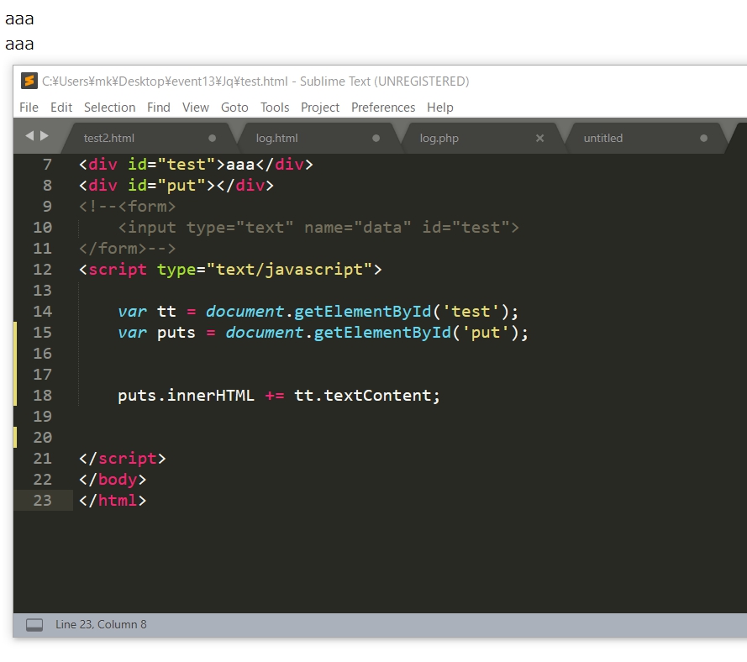Screen dimensions: 747x662
Task: Open the Tools menu
Action: click(274, 107)
